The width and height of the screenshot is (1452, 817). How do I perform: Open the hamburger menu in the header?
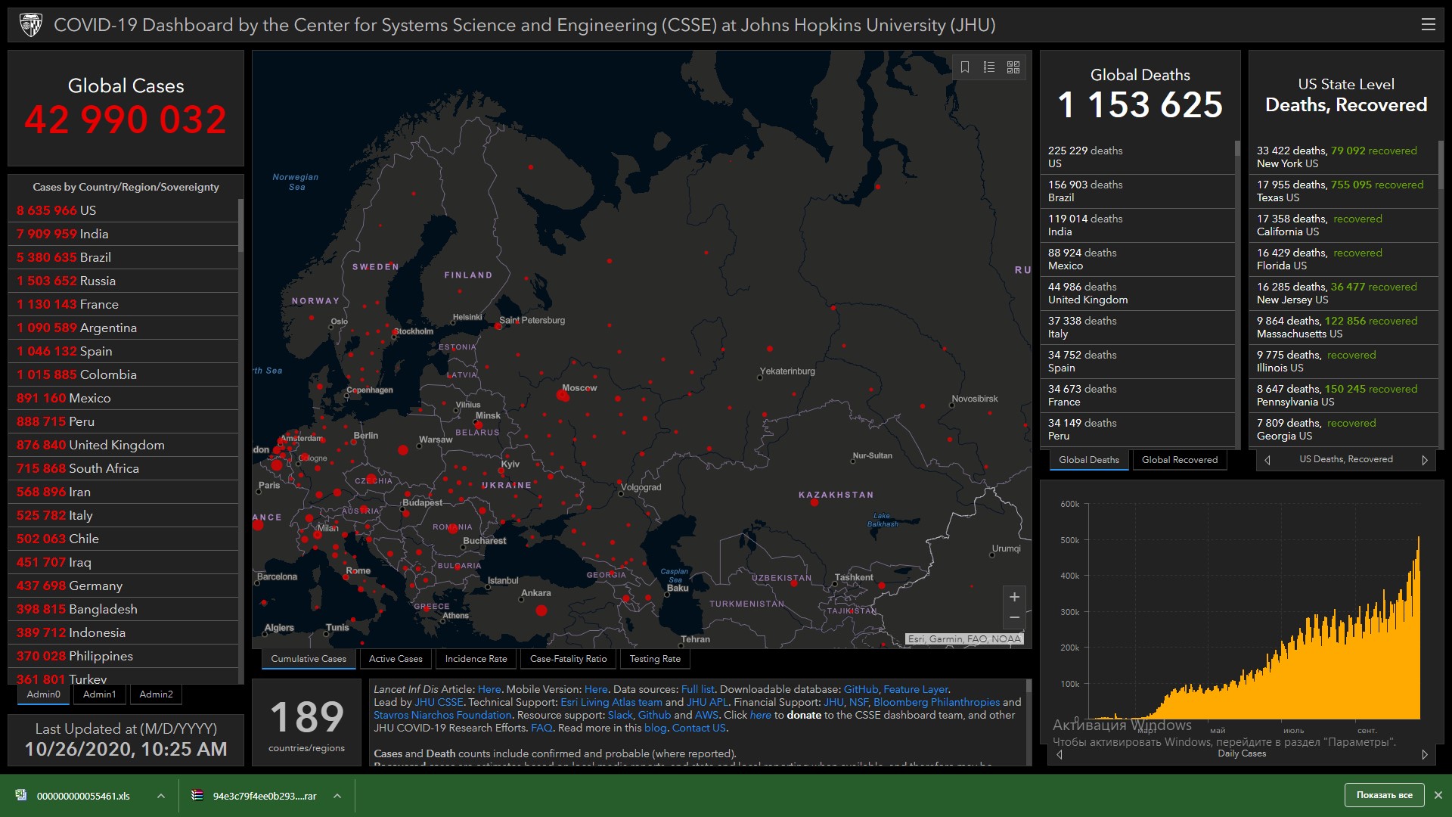tap(1428, 25)
